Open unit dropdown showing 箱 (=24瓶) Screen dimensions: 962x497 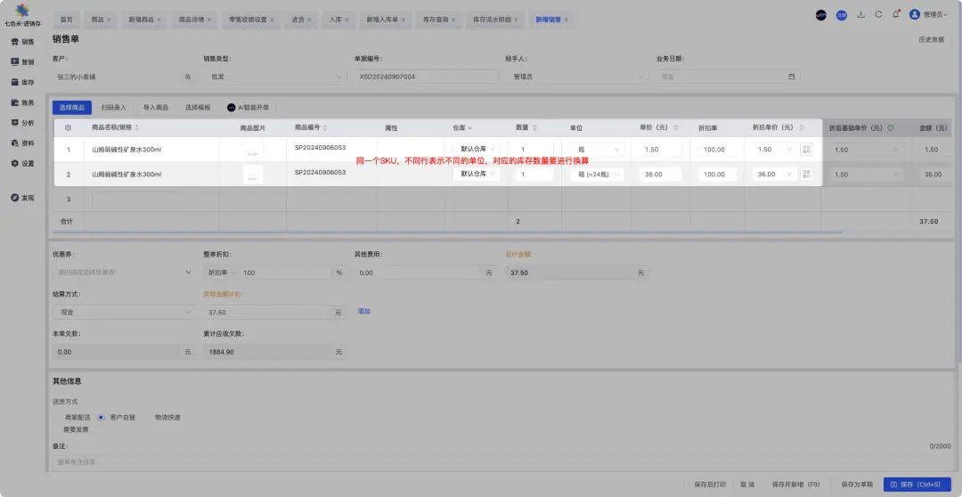[597, 175]
